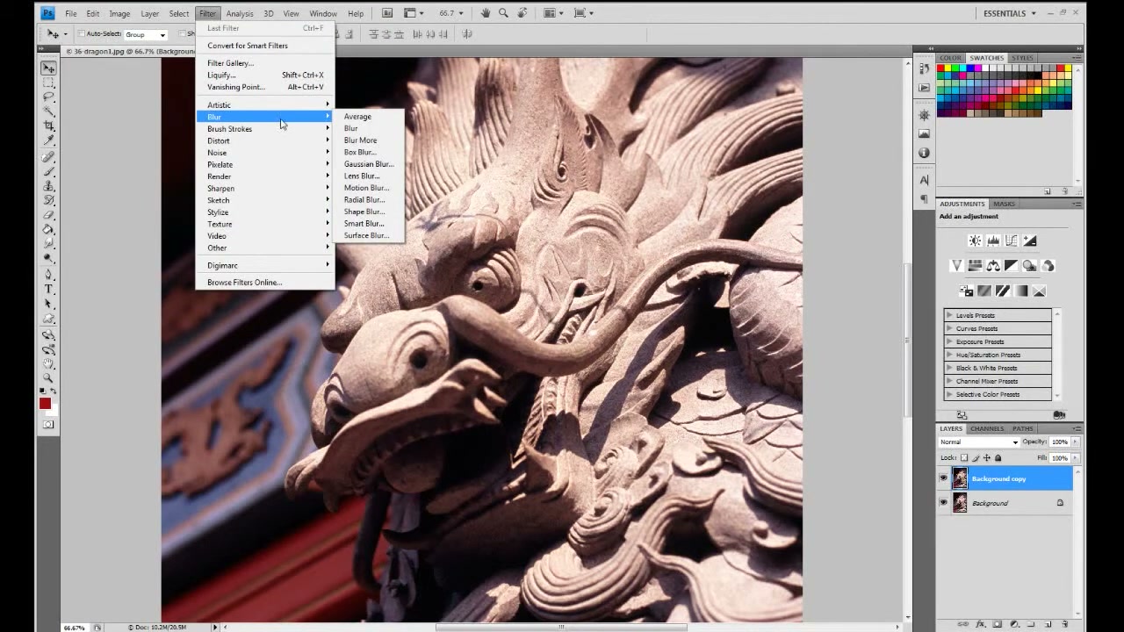Image resolution: width=1124 pixels, height=632 pixels.
Task: Hide the Background layer
Action: click(x=943, y=503)
